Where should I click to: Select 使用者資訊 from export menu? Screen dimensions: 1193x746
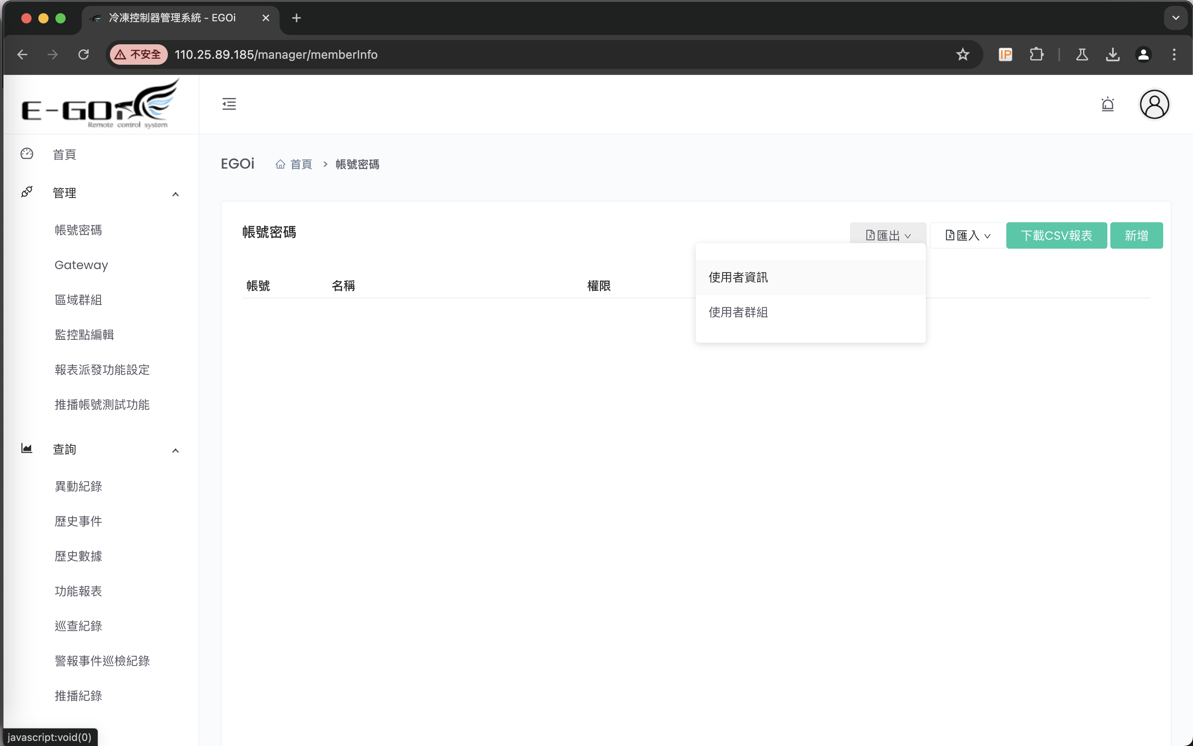point(810,277)
